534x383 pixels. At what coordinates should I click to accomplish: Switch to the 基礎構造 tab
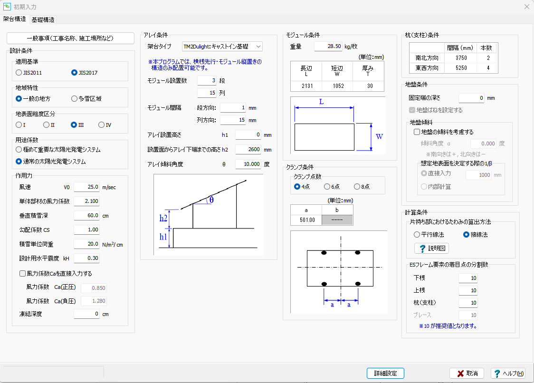(43, 20)
